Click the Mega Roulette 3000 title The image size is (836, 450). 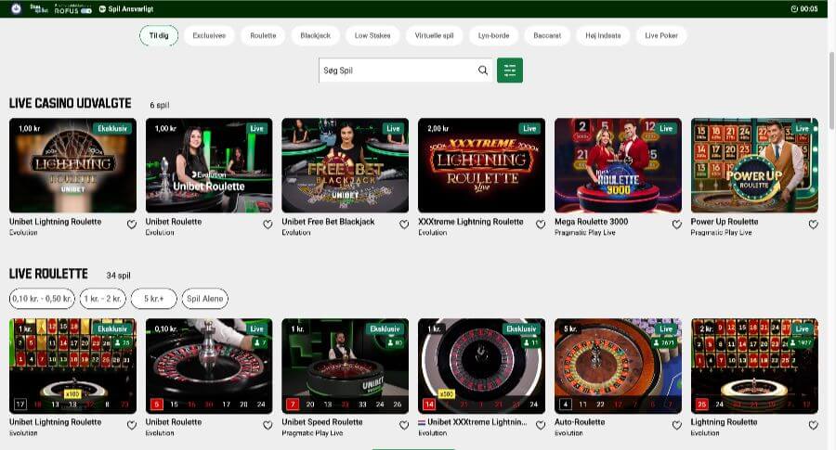tap(592, 222)
